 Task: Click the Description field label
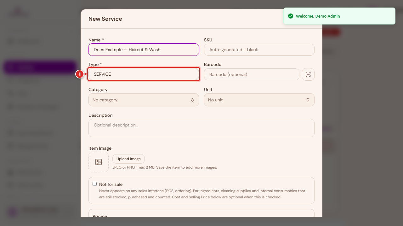point(100,115)
